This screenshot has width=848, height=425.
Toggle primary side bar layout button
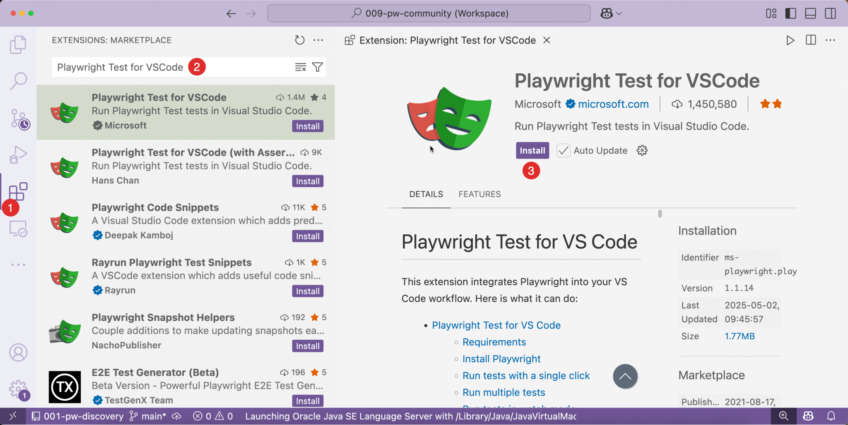point(791,13)
